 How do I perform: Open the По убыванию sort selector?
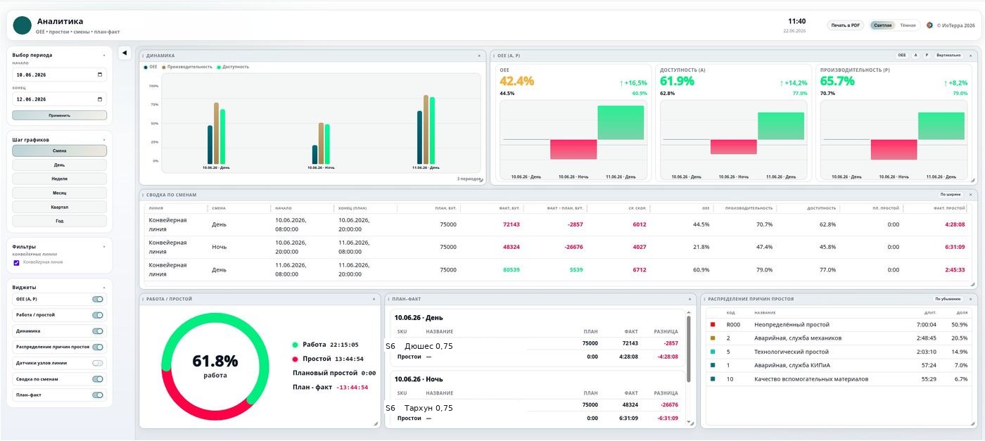tap(948, 299)
